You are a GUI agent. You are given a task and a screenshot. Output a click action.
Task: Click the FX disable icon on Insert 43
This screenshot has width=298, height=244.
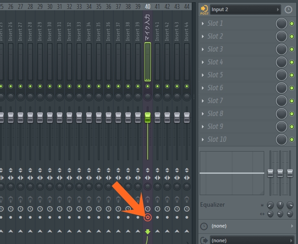[177, 199]
